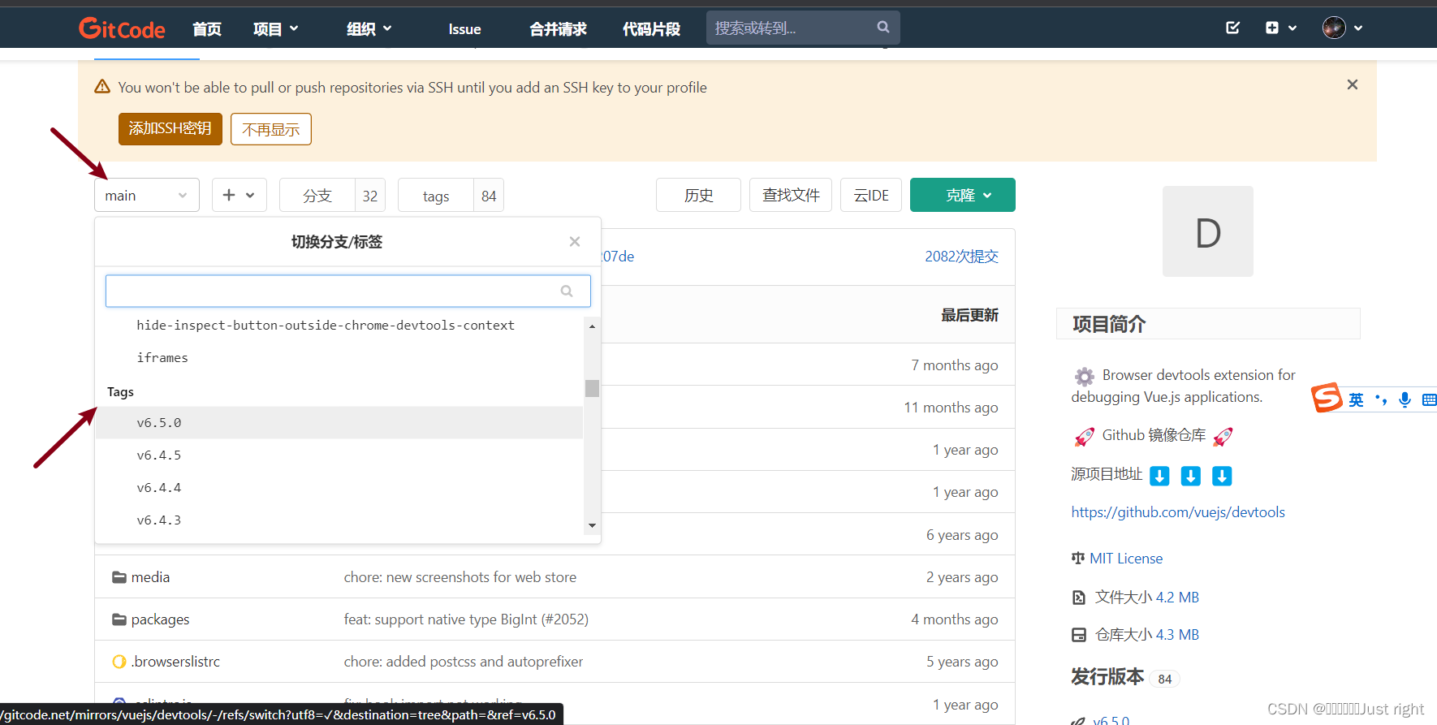Open the GitCode logo homepage
This screenshot has height=725, width=1437.
coord(122,29)
